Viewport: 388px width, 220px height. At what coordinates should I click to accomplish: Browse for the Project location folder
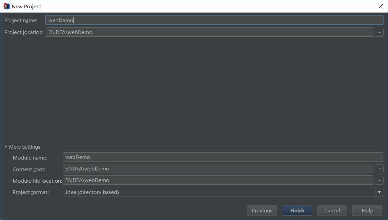379,32
